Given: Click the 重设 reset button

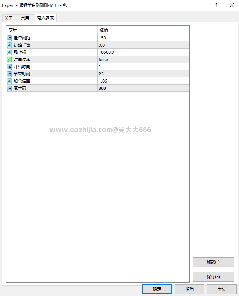Looking at the screenshot, I should pos(222,289).
